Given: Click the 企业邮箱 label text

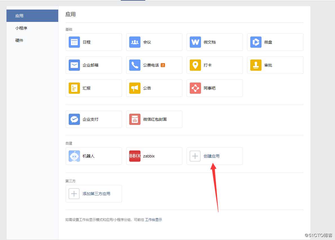Looking at the screenshot, I should (x=91, y=65).
